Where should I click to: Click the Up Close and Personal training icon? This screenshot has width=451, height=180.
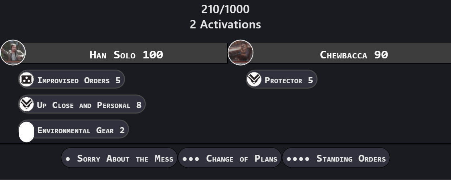(26, 104)
